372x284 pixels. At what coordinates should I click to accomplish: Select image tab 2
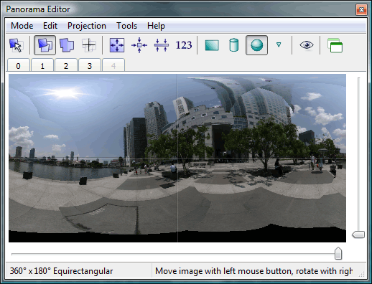pyautogui.click(x=66, y=65)
